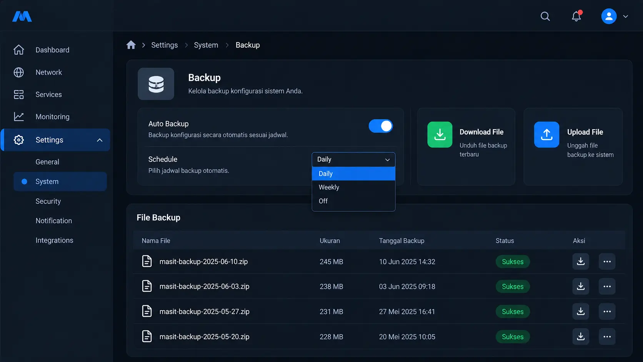
Task: Select System under Settings
Action: (60, 182)
